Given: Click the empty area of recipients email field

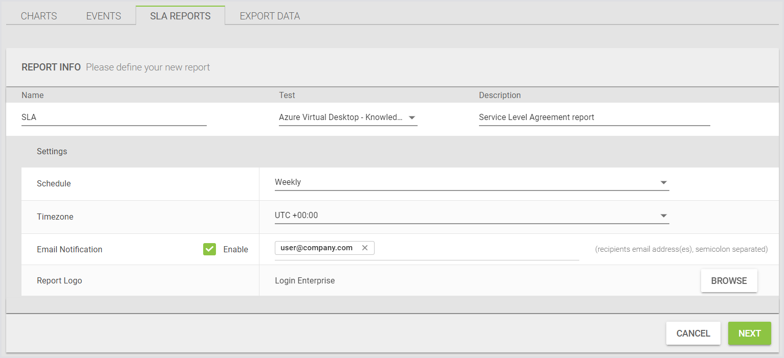Looking at the screenshot, I should (476, 249).
